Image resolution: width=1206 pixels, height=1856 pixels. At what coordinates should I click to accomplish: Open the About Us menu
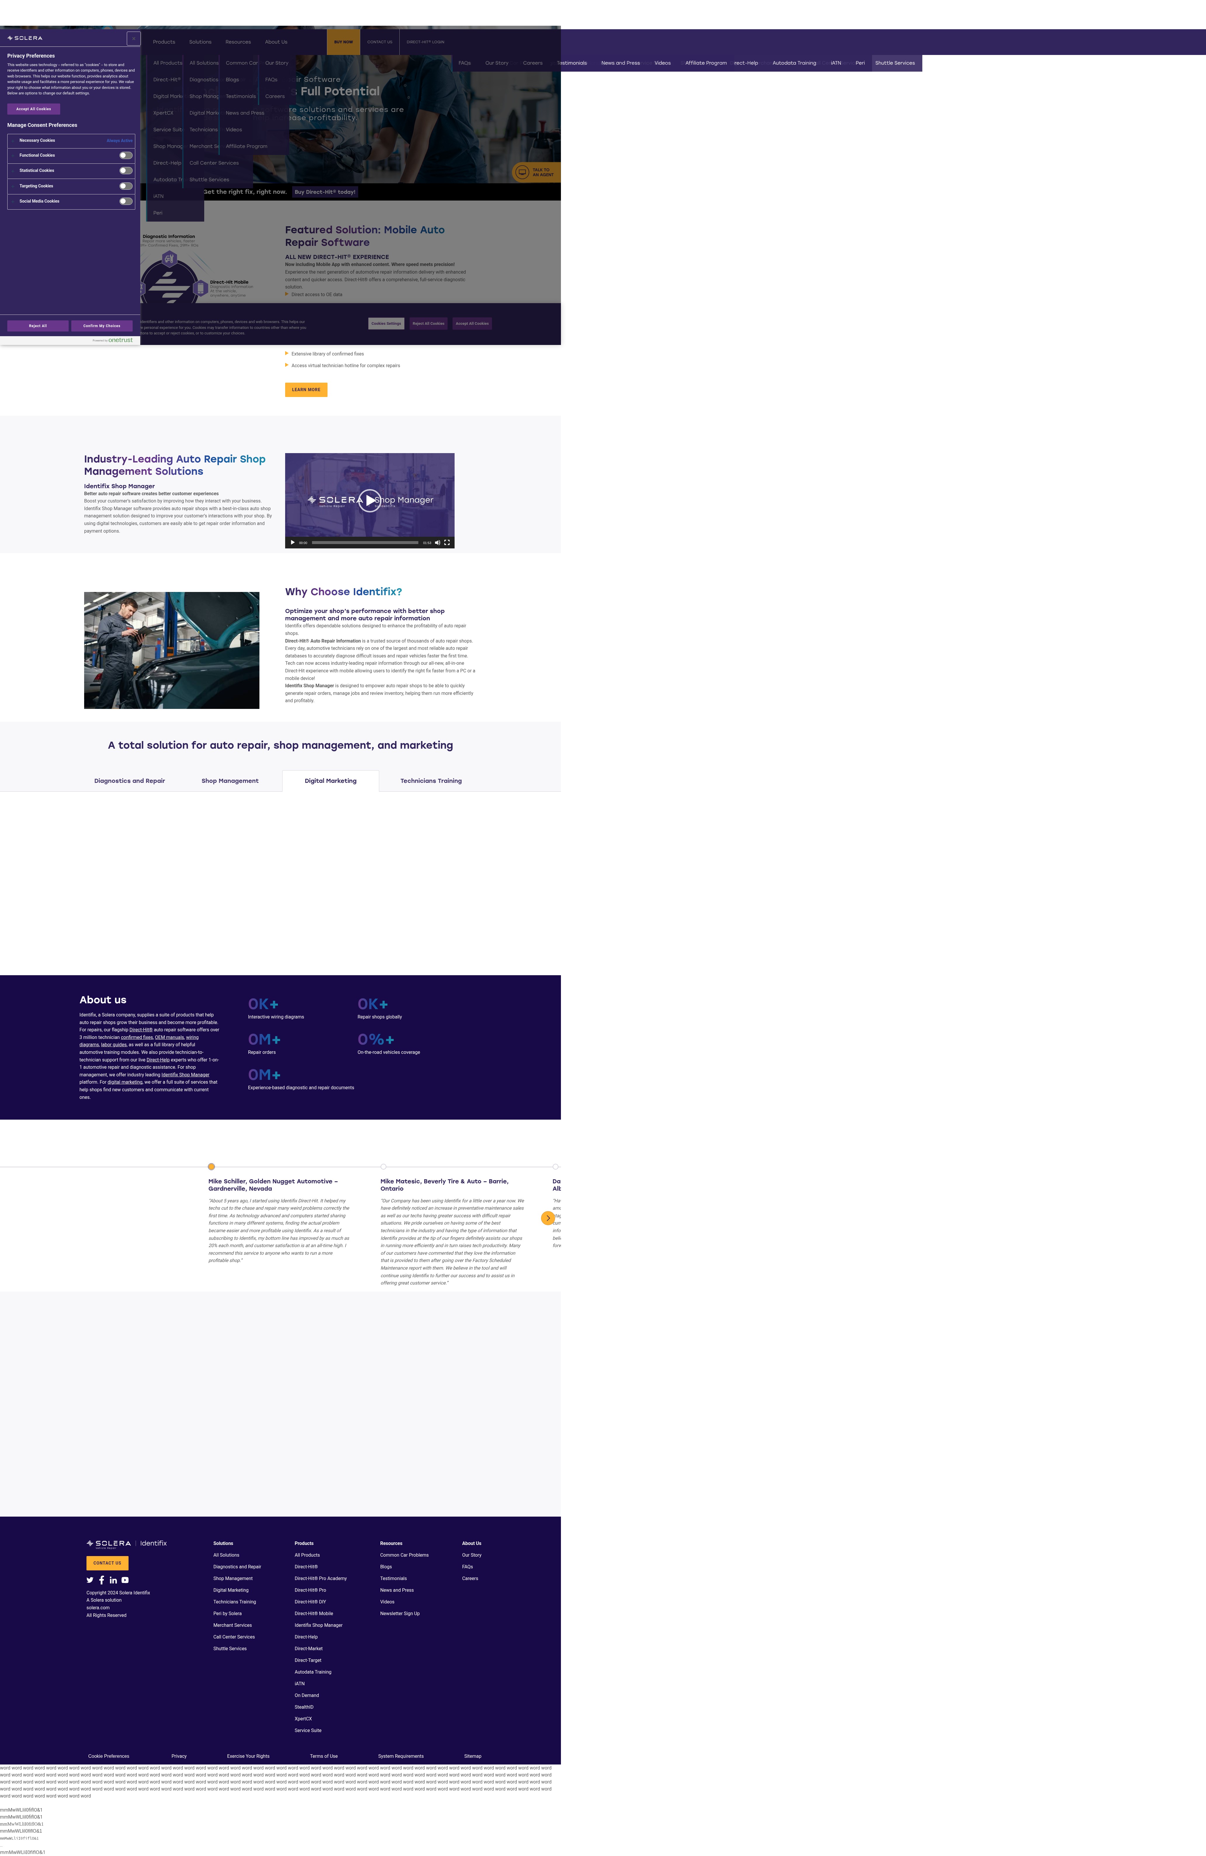pos(276,42)
